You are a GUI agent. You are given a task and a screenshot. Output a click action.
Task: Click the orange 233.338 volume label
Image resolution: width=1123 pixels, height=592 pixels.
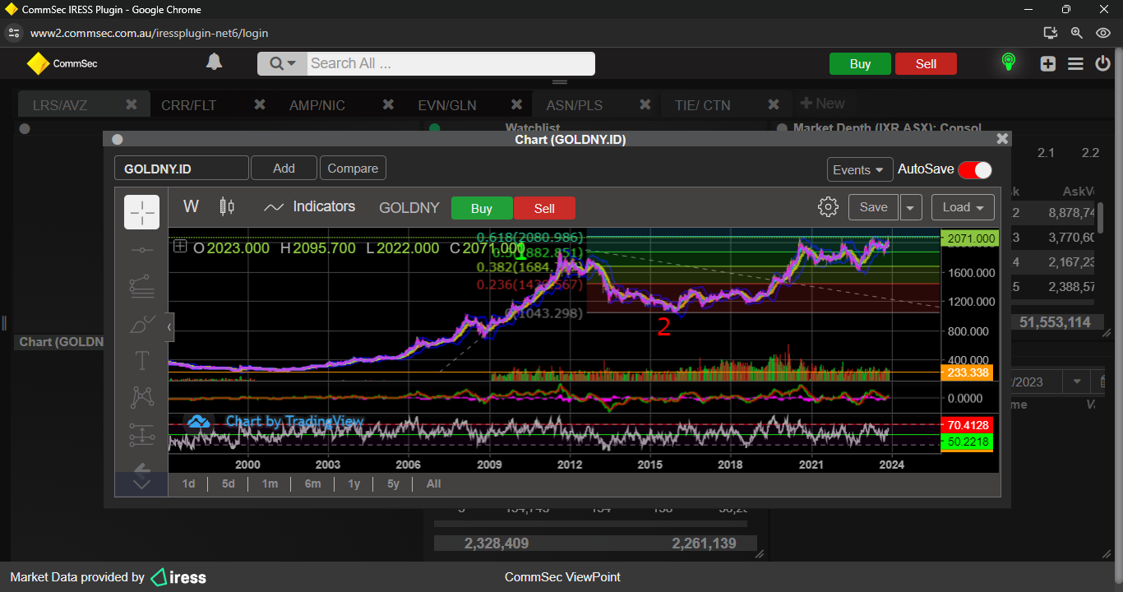click(x=968, y=372)
